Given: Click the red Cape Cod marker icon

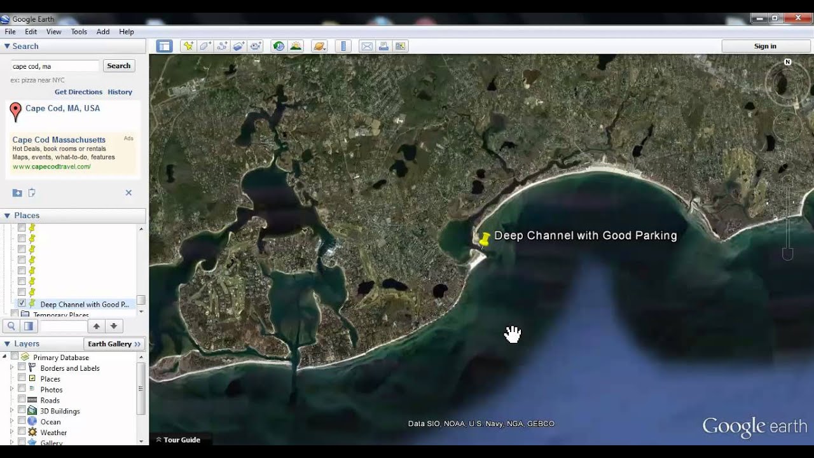Looking at the screenshot, I should point(16,112).
